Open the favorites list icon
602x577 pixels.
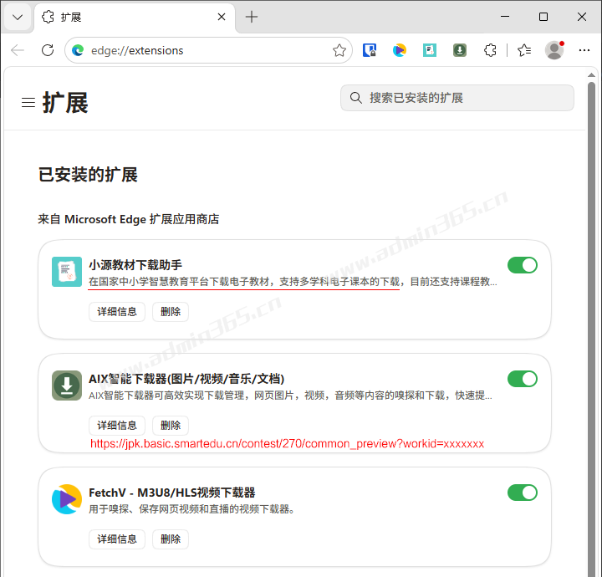pos(524,50)
